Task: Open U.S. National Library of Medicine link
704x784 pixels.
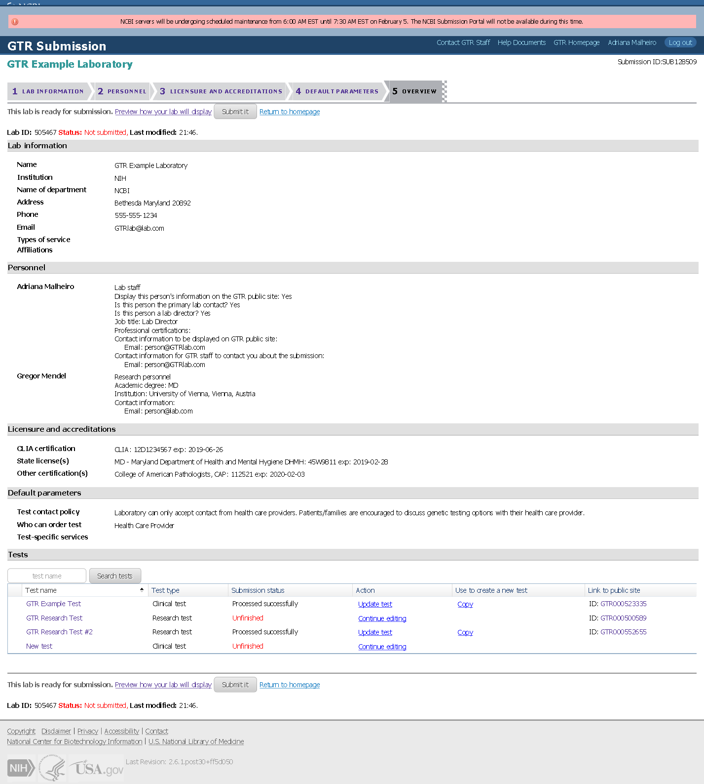Action: click(x=196, y=742)
